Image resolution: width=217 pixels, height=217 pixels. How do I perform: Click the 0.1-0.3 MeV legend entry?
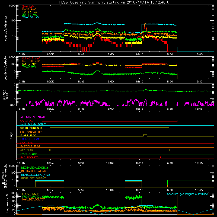click(31, 58)
